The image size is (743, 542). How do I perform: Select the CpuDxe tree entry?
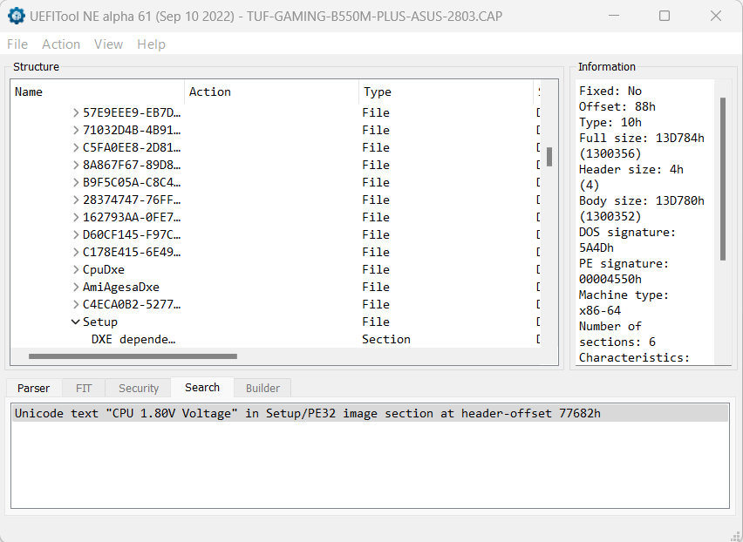point(104,270)
